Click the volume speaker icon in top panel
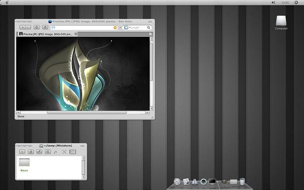Image resolution: width=304 pixels, height=190 pixels. tap(273, 3)
